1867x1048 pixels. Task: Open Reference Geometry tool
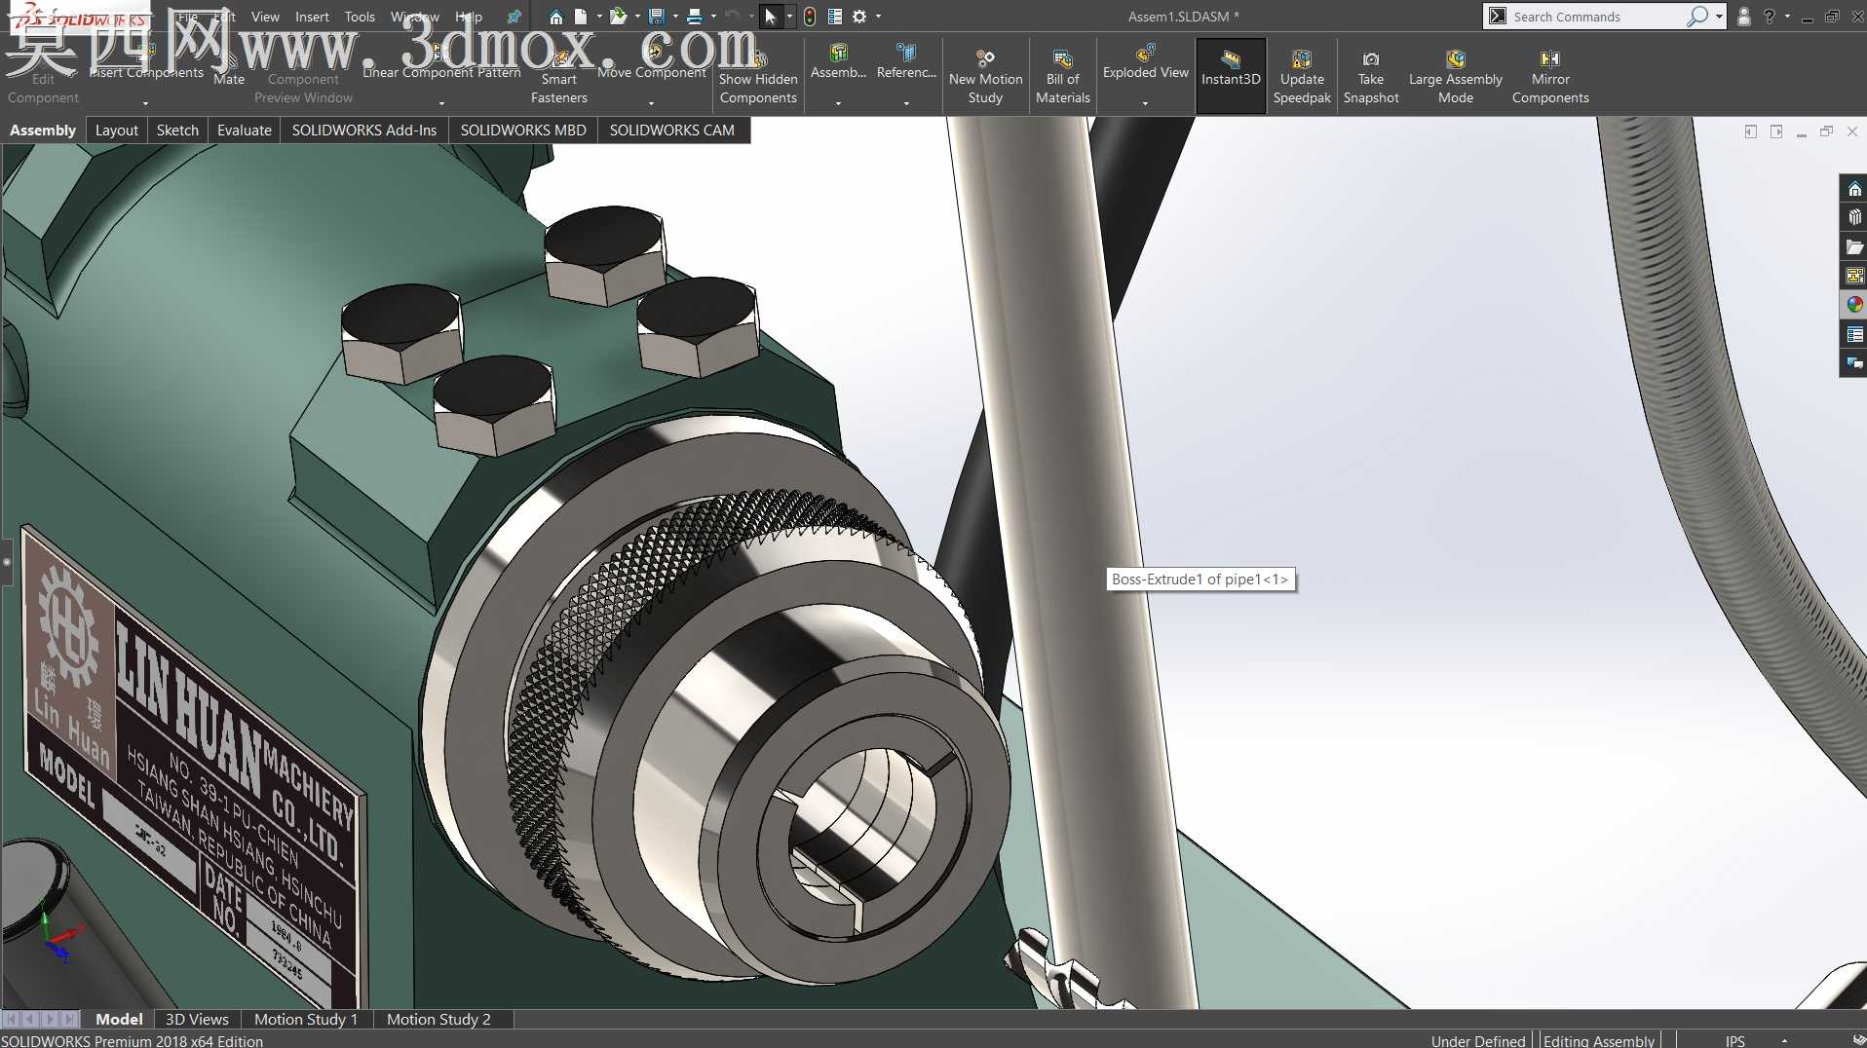(906, 62)
